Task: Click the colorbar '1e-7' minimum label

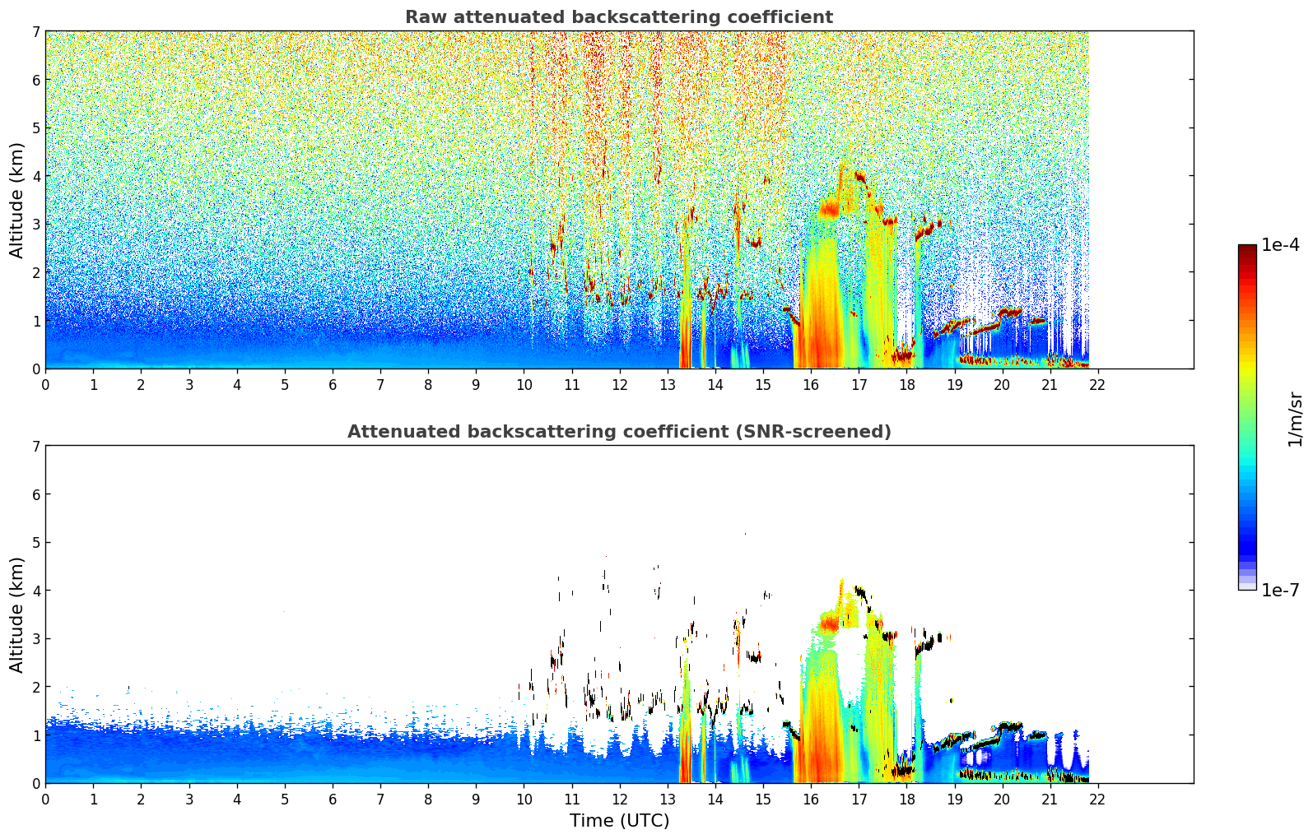Action: coord(1280,591)
